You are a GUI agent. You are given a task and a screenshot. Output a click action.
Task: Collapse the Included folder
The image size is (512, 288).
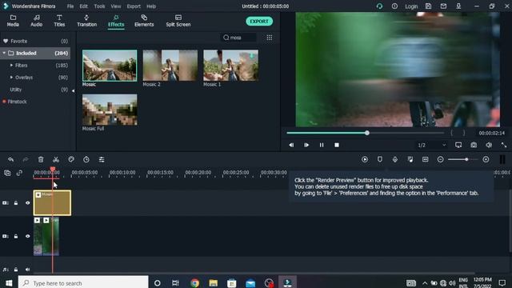(x=4, y=53)
